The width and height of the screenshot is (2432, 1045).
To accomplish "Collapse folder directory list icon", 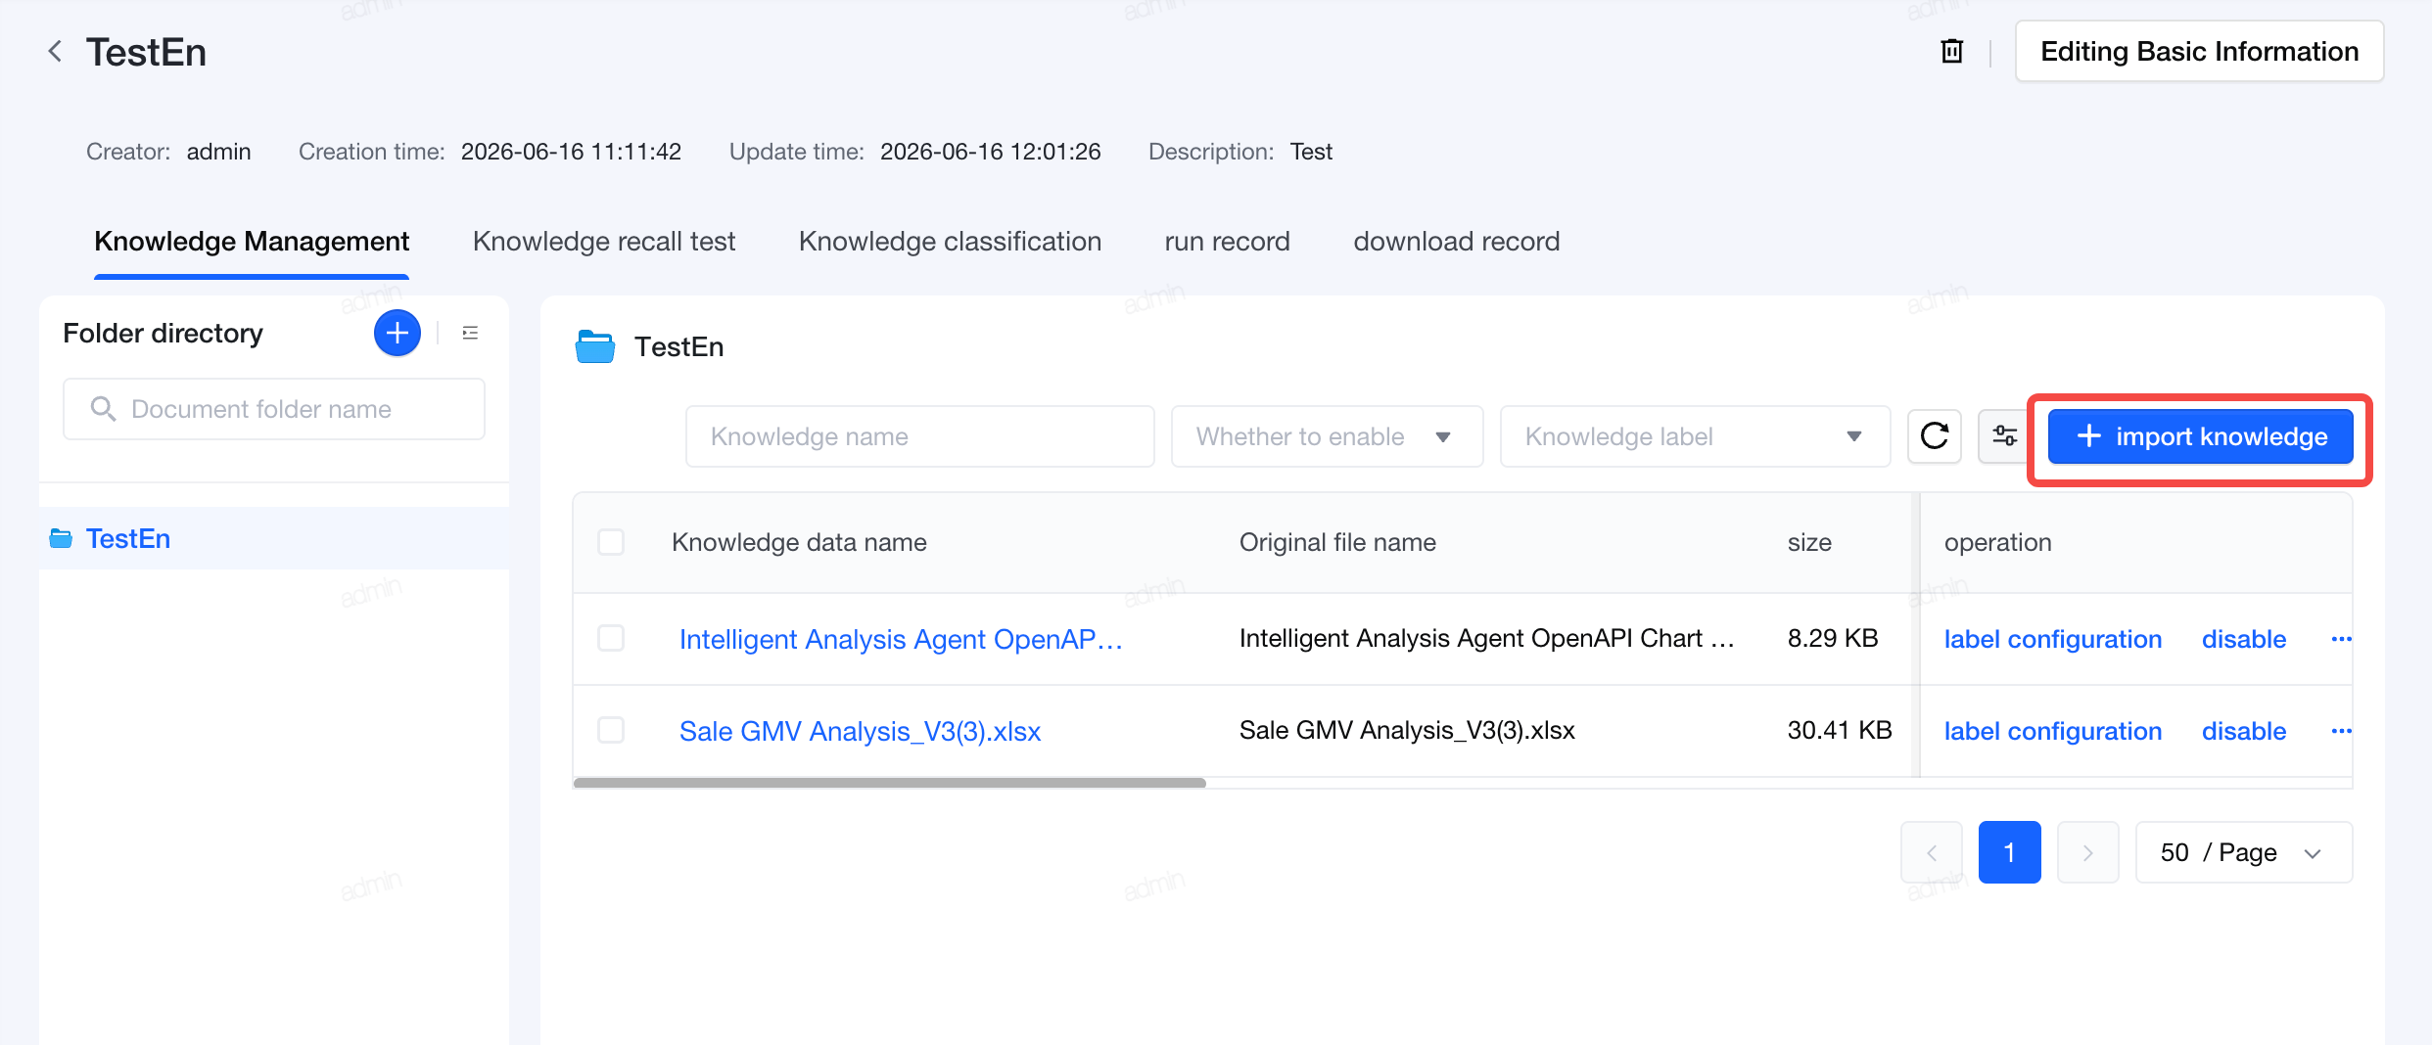I will click(x=470, y=333).
